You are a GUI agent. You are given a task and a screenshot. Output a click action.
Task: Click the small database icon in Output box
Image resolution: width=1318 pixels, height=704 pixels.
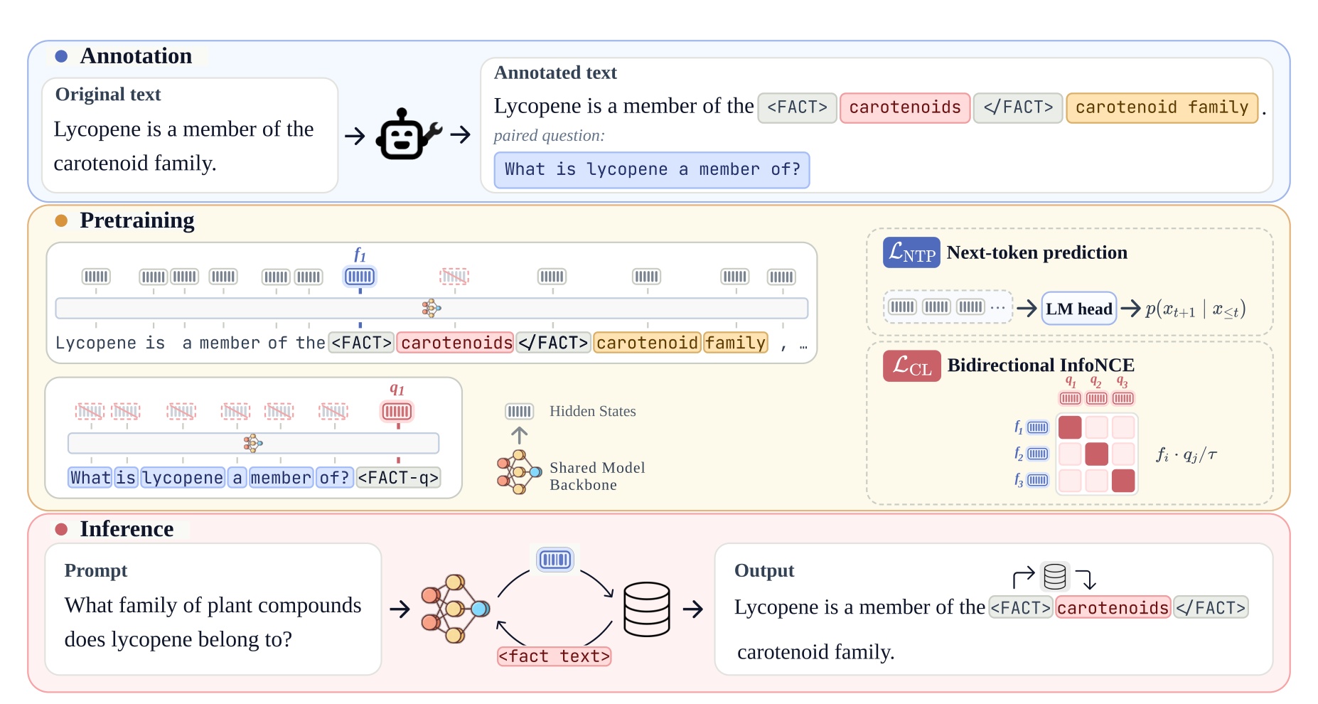pos(1055,577)
